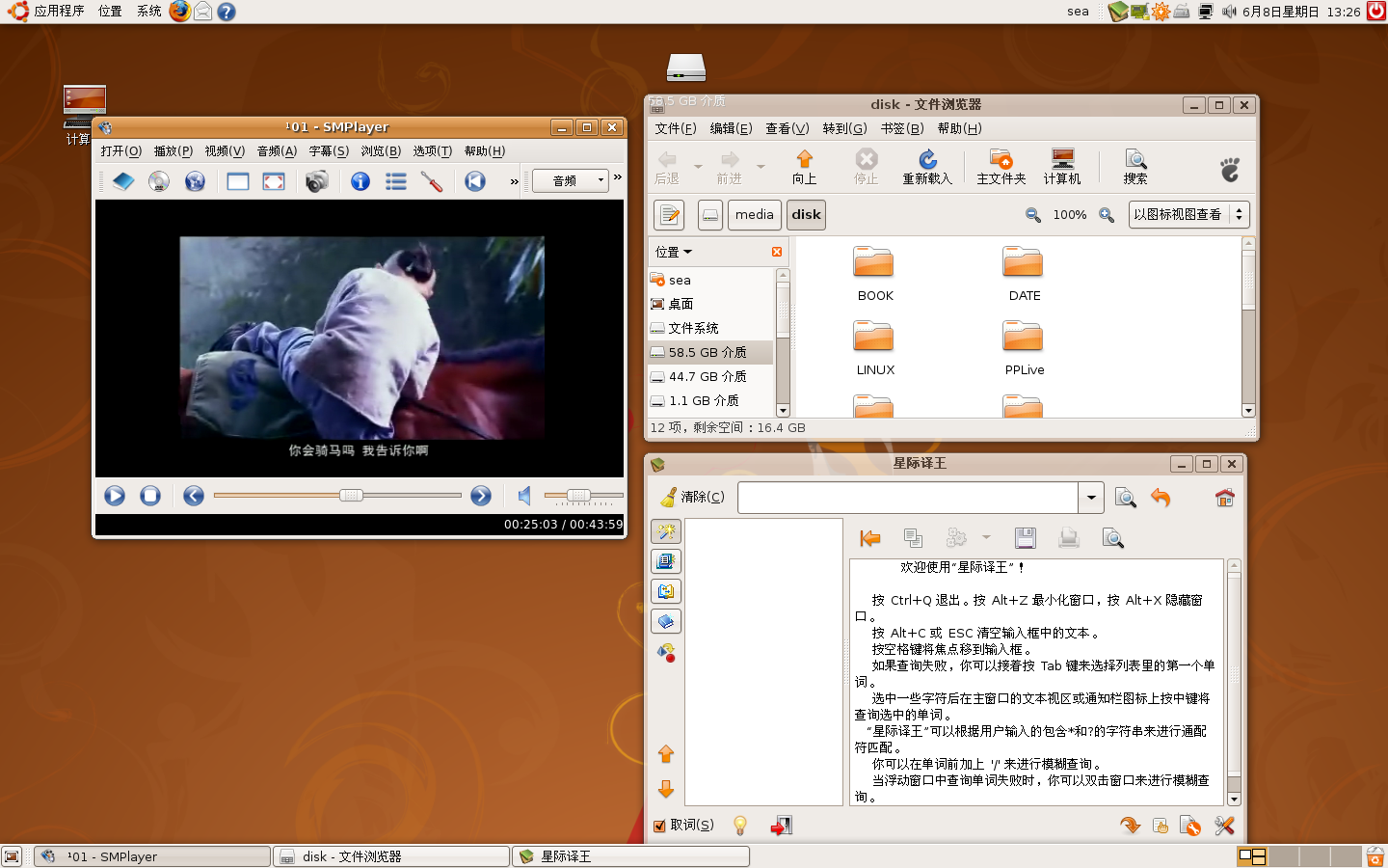Click the globe URL icon in SMPlayer

[195, 181]
